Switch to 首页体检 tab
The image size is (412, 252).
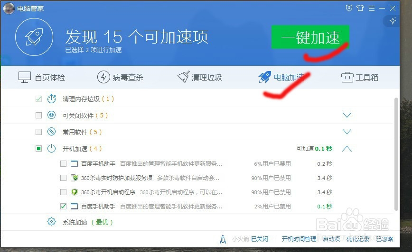pos(41,77)
